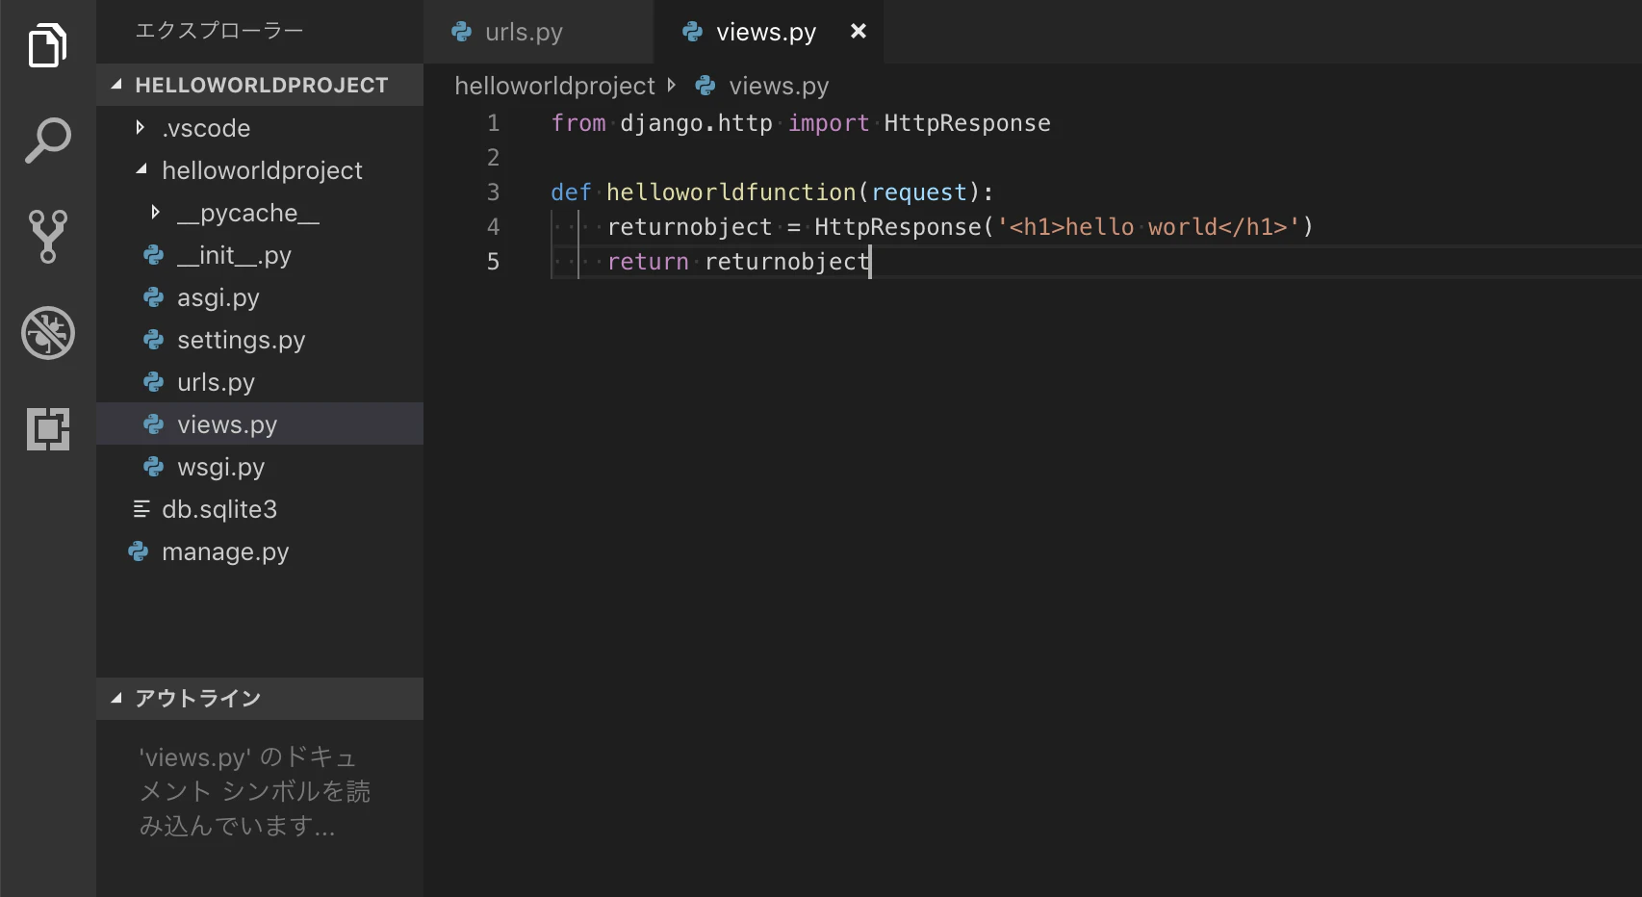Select the views.py editor tab
1642x897 pixels.
point(768,32)
